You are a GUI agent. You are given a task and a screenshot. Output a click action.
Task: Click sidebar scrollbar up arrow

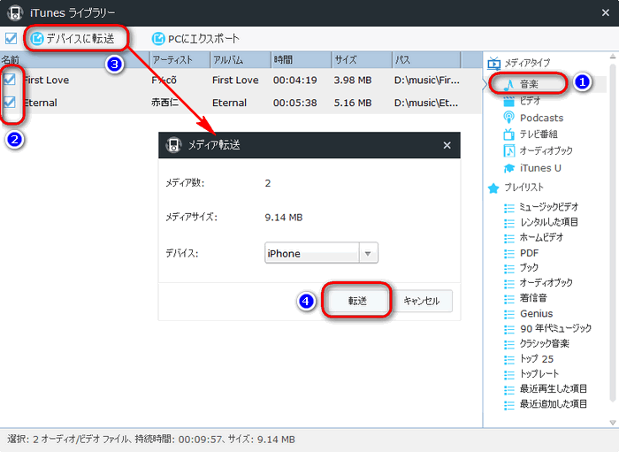tap(613, 57)
